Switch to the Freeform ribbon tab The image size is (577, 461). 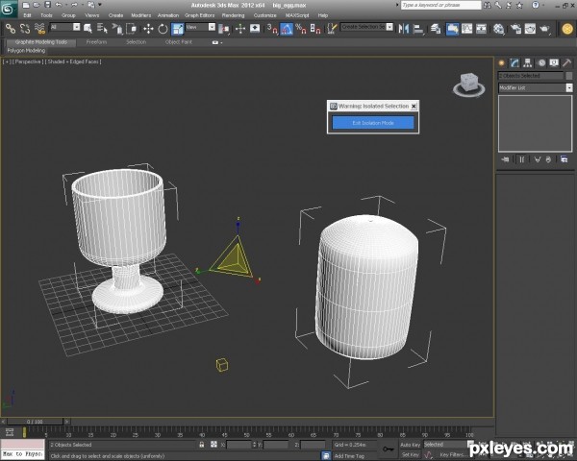(x=96, y=42)
